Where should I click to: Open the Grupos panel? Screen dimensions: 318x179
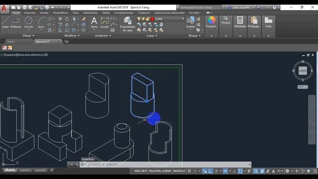[226, 20]
